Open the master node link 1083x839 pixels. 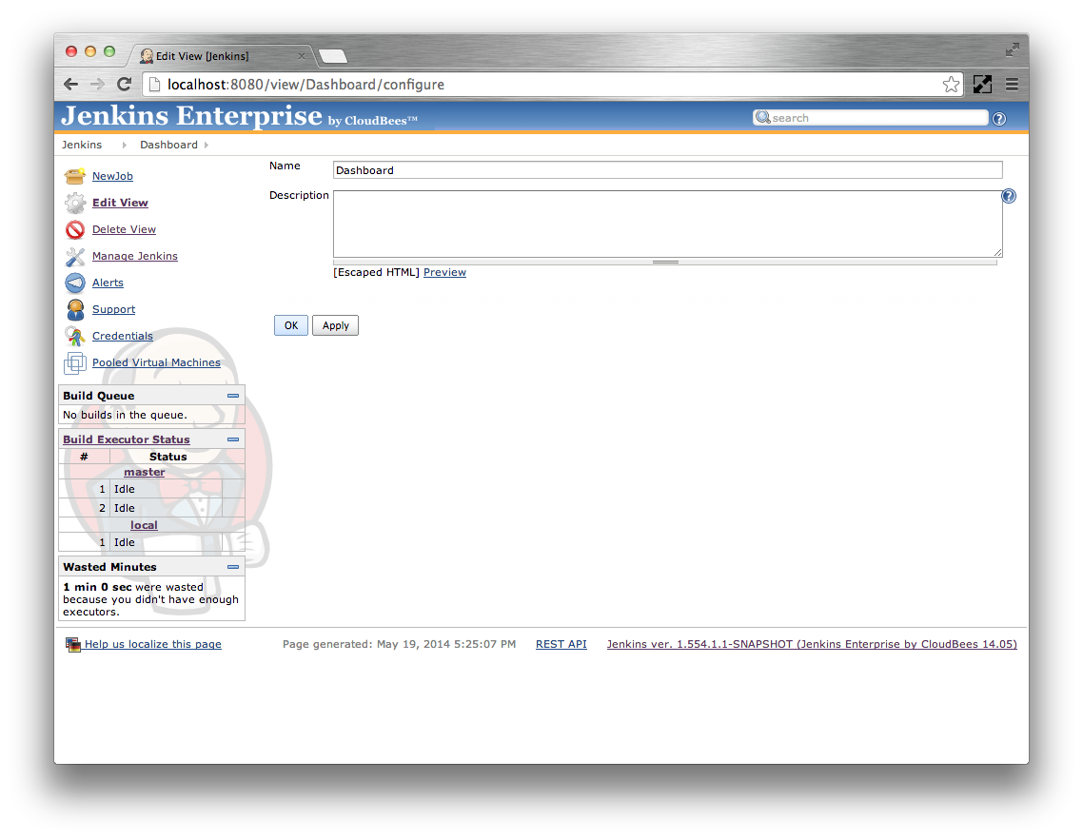145,473
